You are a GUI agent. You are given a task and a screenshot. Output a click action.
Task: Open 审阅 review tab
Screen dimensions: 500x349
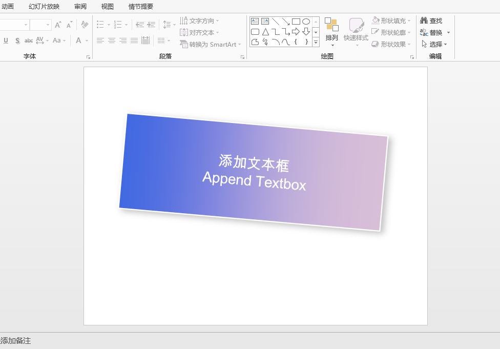[80, 6]
